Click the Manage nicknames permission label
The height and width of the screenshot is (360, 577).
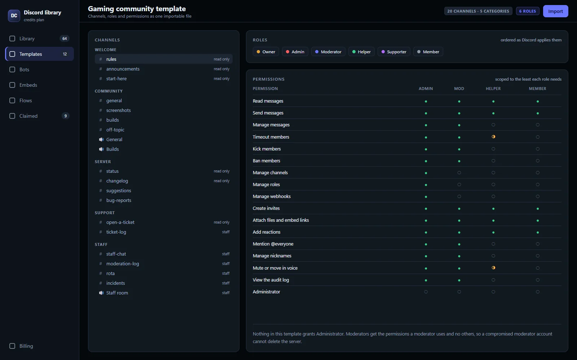click(272, 256)
